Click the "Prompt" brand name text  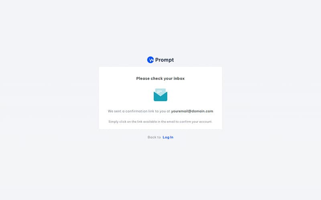tap(165, 60)
